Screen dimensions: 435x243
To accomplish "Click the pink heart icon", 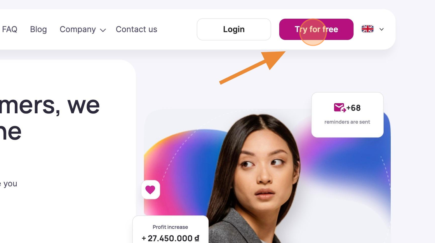I will coord(150,190).
